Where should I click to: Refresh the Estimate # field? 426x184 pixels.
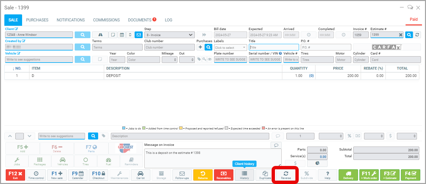pos(417,35)
